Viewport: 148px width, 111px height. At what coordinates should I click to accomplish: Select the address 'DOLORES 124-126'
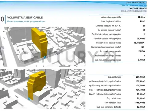tap(138, 8)
